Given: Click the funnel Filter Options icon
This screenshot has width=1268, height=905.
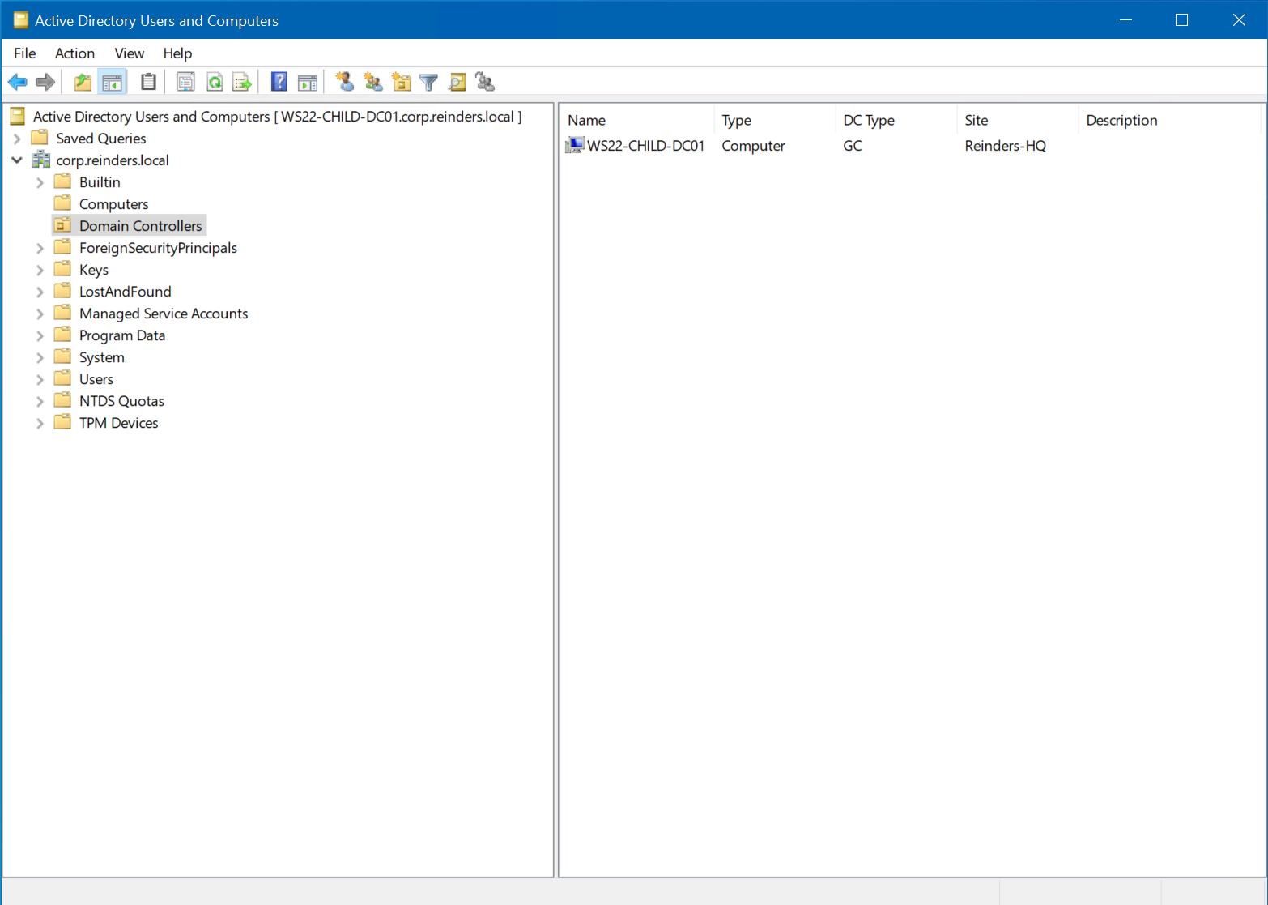Looking at the screenshot, I should [429, 82].
